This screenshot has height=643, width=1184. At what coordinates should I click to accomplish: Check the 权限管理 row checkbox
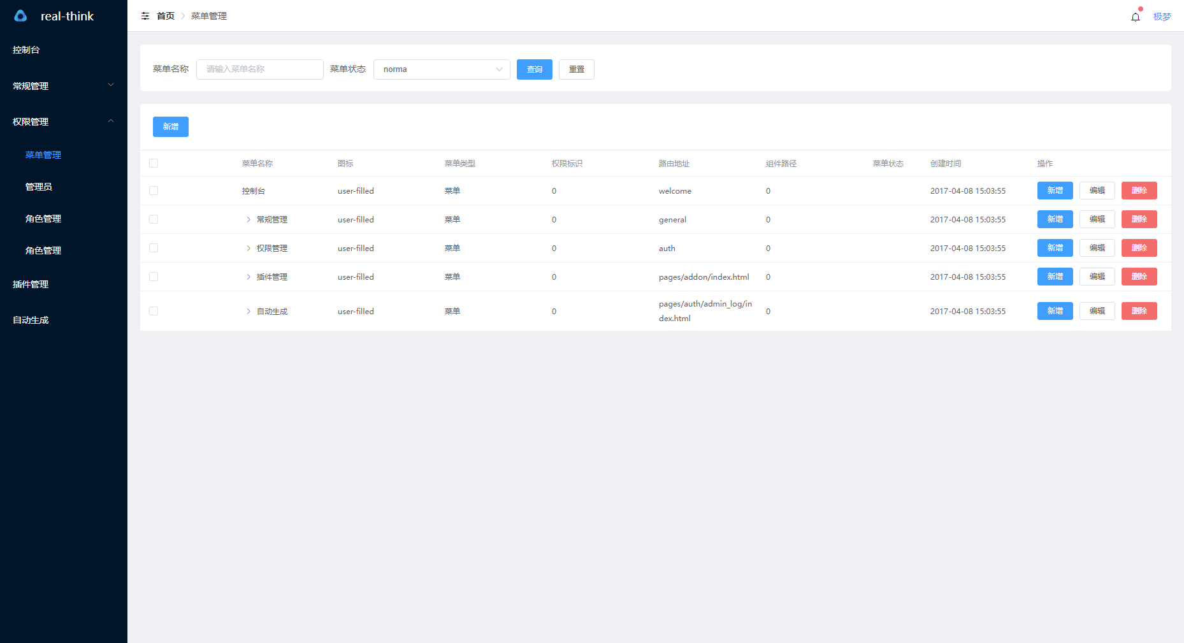coord(154,248)
